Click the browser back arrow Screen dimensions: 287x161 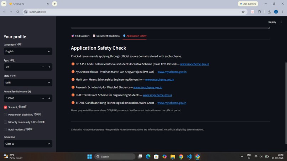pyautogui.click(x=4, y=12)
